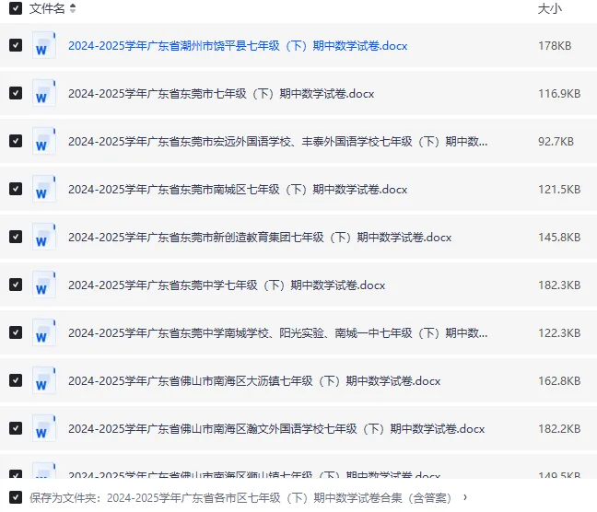Select the 122.3KB size value
Screen dimensions: 597x512
(559, 333)
